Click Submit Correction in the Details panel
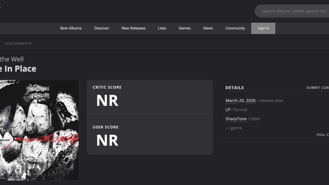329x185 pixels. click(317, 88)
